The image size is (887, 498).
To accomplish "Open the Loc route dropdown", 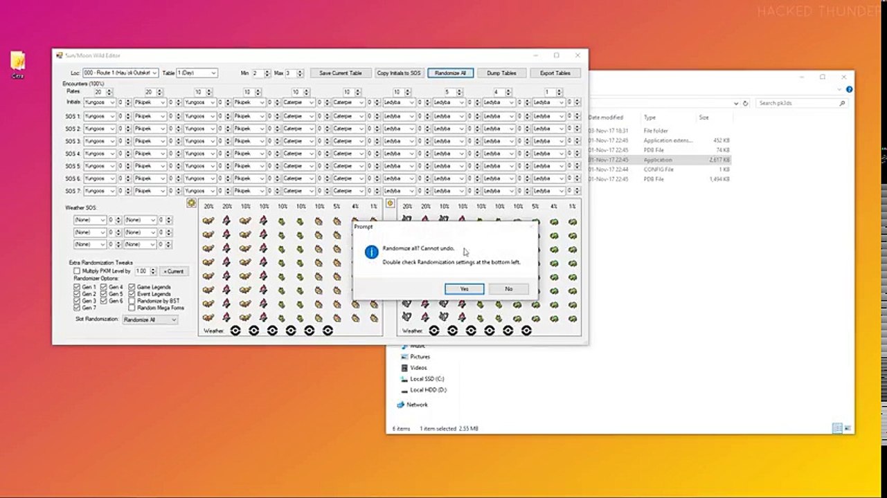I will [x=120, y=73].
